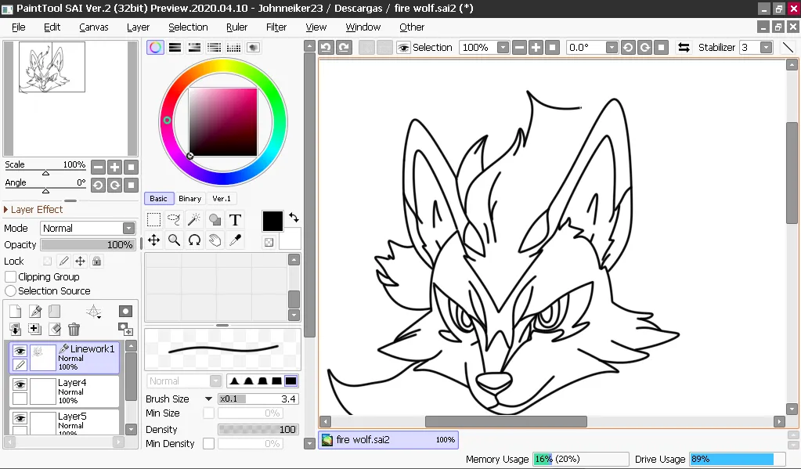This screenshot has width=801, height=469.
Task: Hide the Layer5 layer
Action: [x=20, y=418]
